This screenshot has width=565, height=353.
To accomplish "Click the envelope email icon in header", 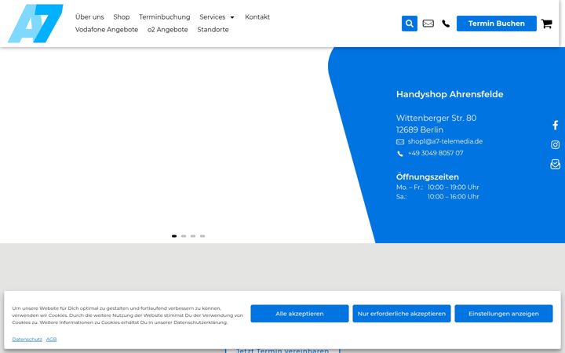I will 428,24.
